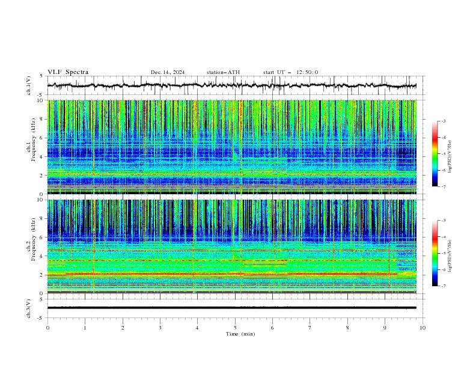Click the ch.1 voltage waveform trace panel

click(x=235, y=85)
